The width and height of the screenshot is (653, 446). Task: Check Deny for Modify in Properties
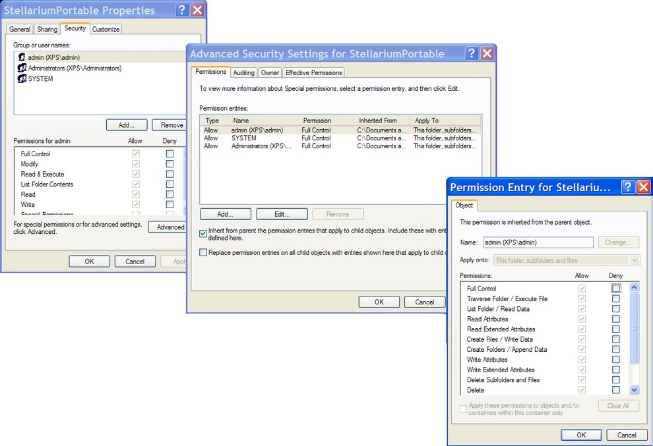(170, 164)
